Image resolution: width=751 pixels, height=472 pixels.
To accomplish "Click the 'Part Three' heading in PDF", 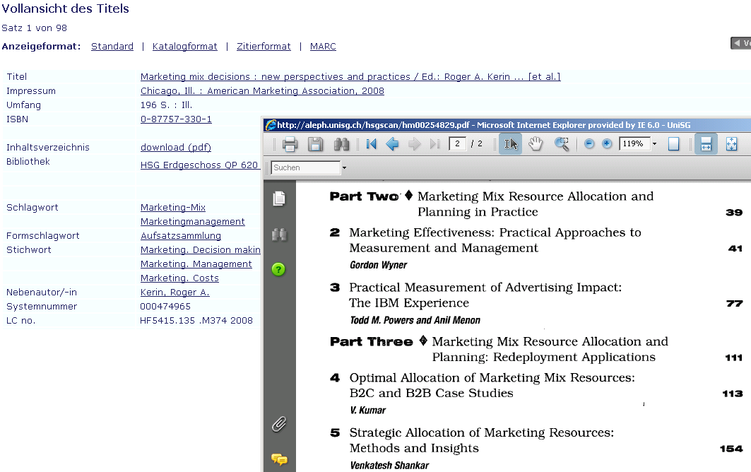I will pyautogui.click(x=372, y=342).
